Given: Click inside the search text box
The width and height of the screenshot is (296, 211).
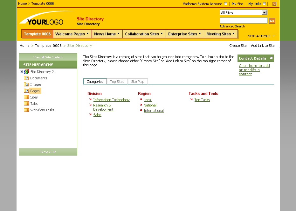Looking at the screenshot, I should 243,20.
